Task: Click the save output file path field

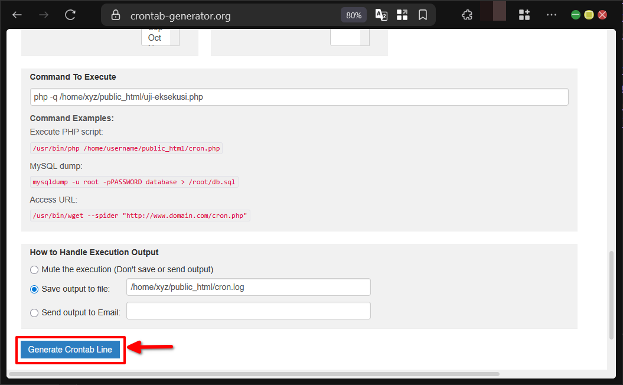Action: [x=248, y=288]
